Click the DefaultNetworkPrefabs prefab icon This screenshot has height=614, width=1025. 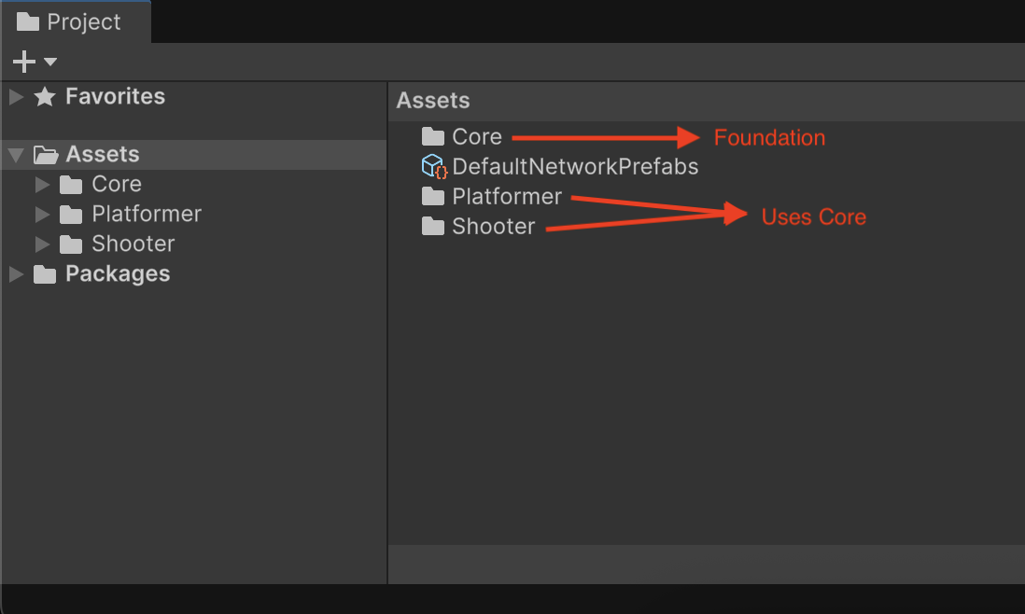435,166
